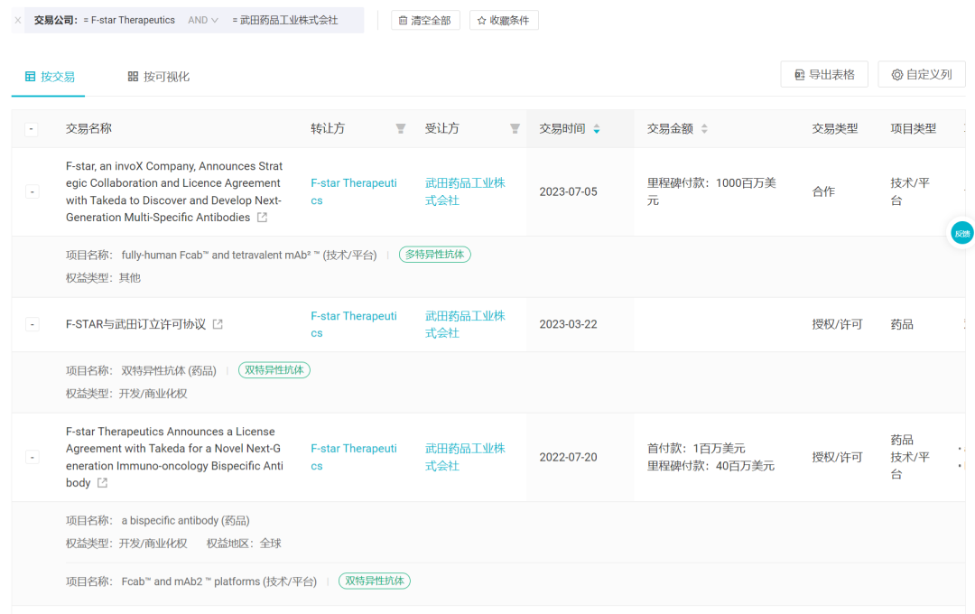The image size is (975, 614).
Task: Collapse the F-STAR与武田订立许可协议 row
Action: coord(32,324)
